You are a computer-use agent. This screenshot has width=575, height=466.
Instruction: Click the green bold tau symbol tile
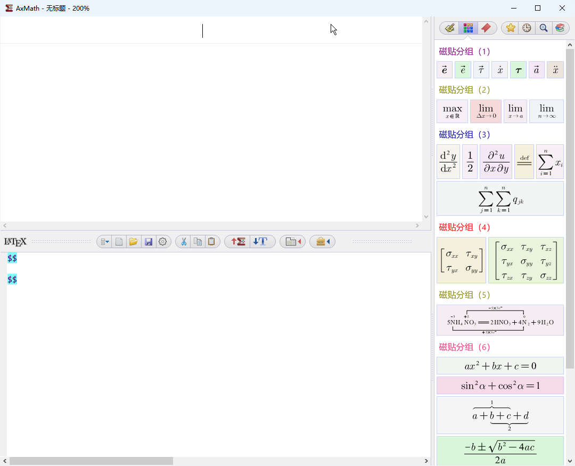(518, 70)
